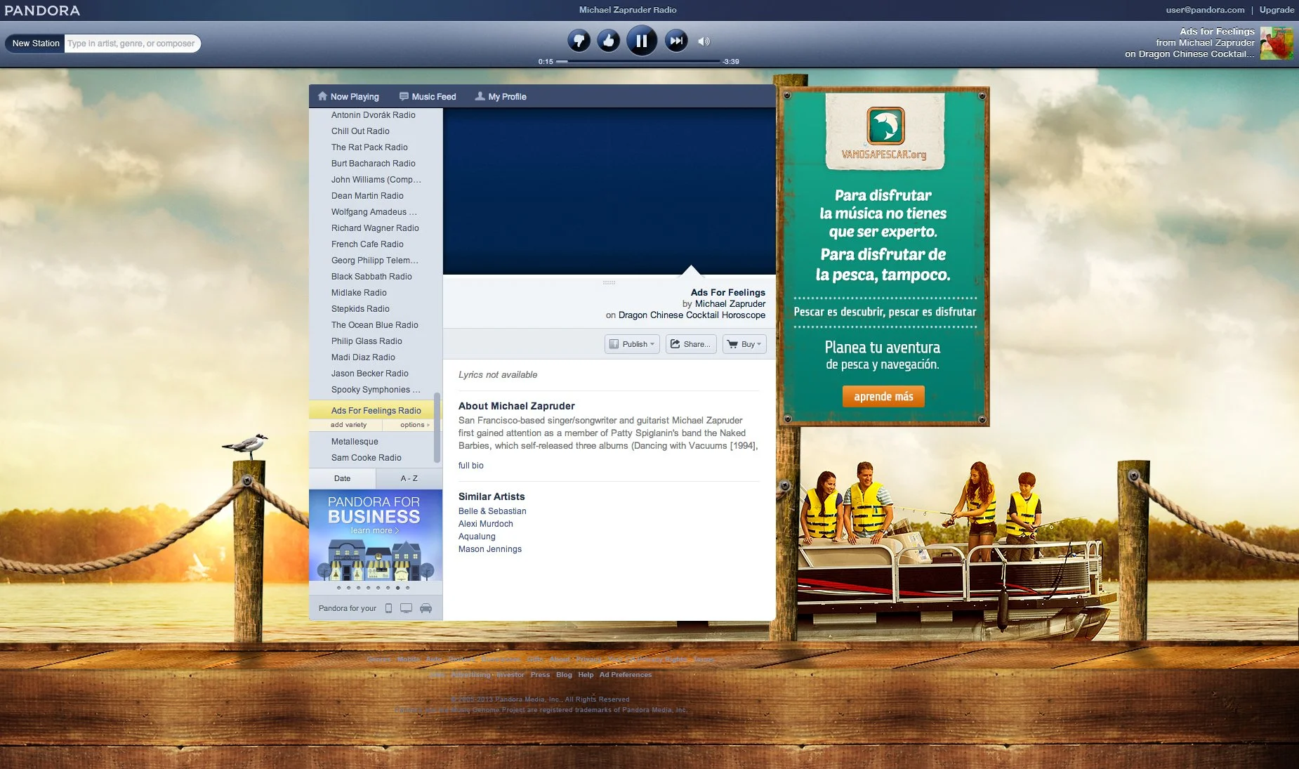Open similar artist Alexi Murdoch

(485, 524)
